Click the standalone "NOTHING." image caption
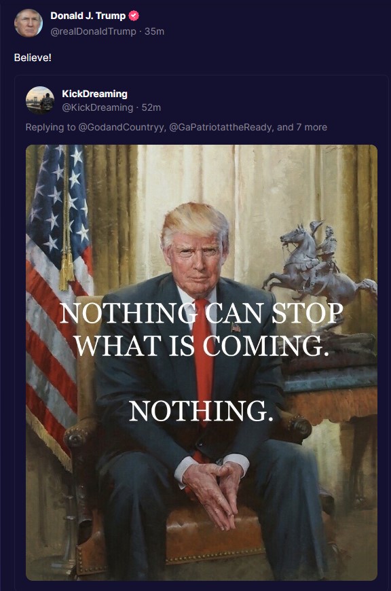 [202, 411]
